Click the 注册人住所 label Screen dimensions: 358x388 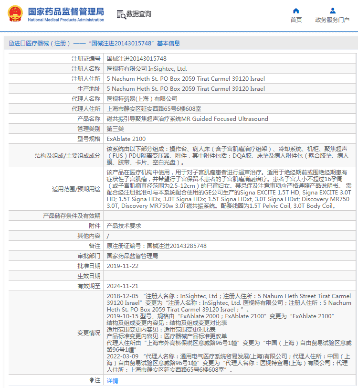pyautogui.click(x=86, y=79)
